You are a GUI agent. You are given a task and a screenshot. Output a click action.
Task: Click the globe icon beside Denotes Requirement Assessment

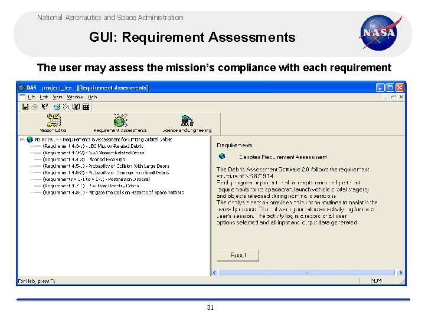[x=222, y=156]
